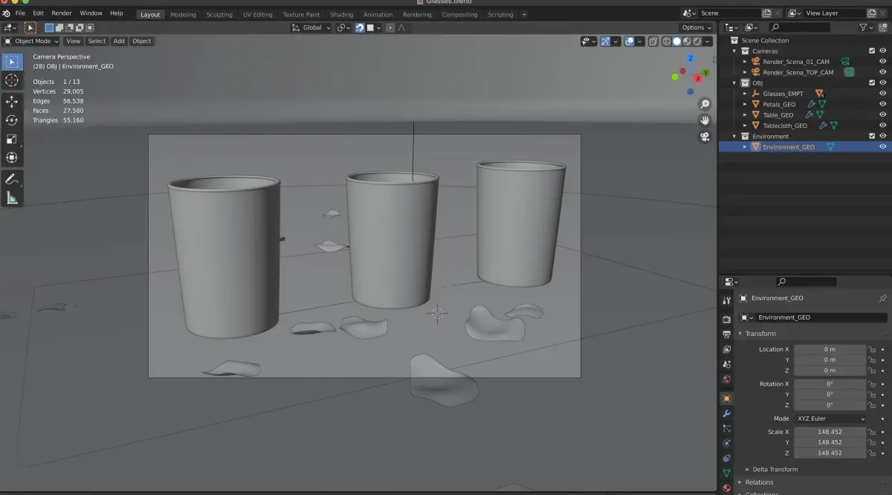The width and height of the screenshot is (892, 495).
Task: Open the Tool properties tab
Action: pos(727,300)
